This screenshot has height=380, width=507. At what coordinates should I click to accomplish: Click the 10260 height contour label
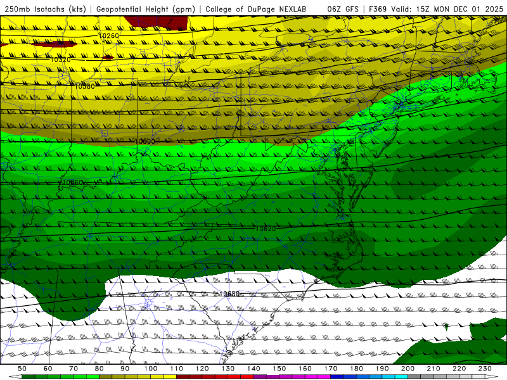point(108,35)
